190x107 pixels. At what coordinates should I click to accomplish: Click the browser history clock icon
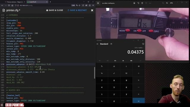9,5
